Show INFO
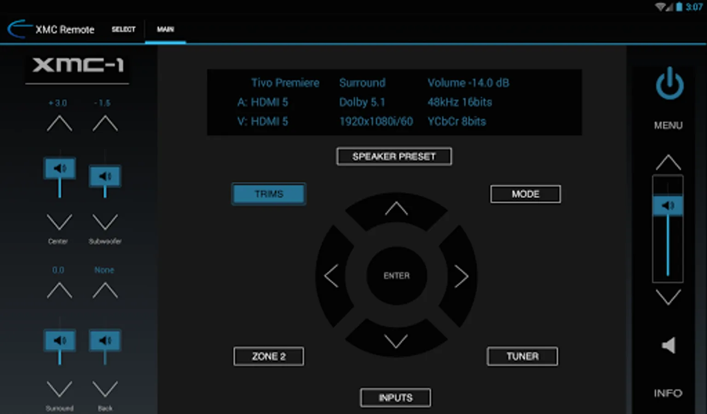Screen dimensions: 707x414 click(668, 393)
